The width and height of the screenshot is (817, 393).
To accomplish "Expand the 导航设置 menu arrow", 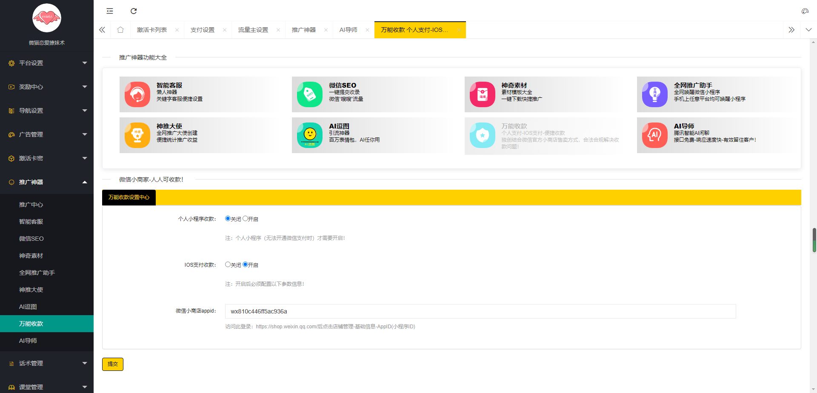I will (x=85, y=111).
